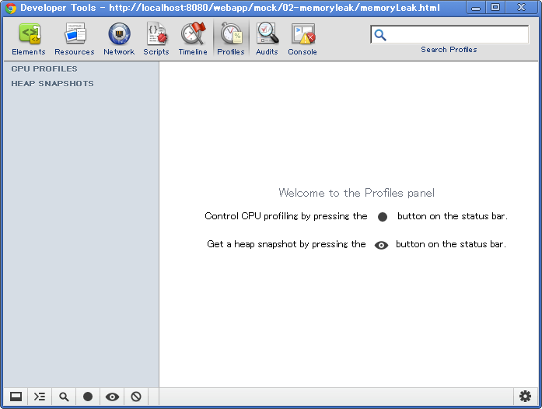Click the Chrome icon in title bar

point(11,8)
